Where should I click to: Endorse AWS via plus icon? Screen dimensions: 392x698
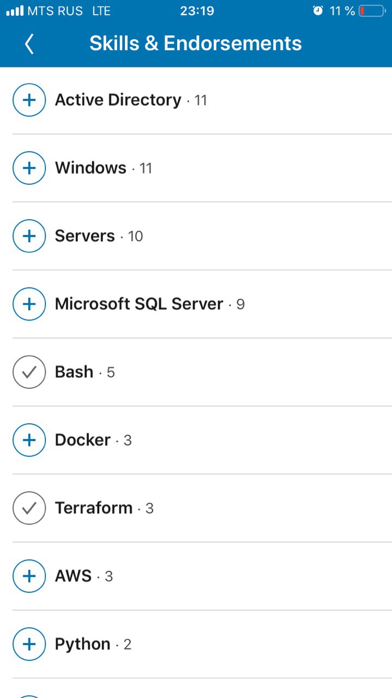(x=29, y=576)
